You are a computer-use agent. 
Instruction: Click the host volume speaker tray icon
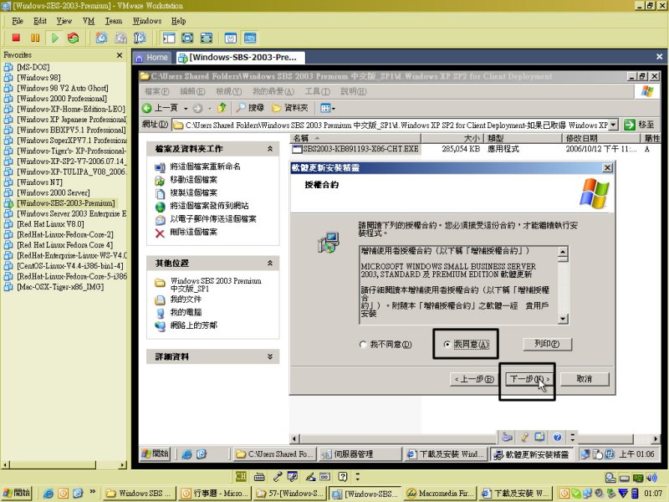pyautogui.click(x=651, y=478)
